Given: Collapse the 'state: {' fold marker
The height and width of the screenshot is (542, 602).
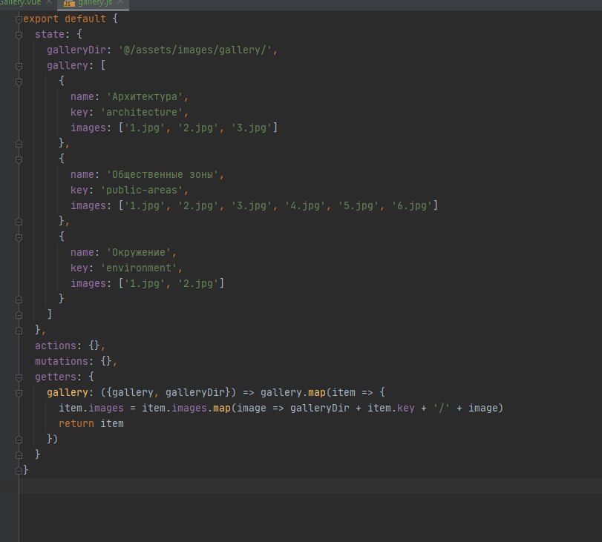Looking at the screenshot, I should [19, 35].
